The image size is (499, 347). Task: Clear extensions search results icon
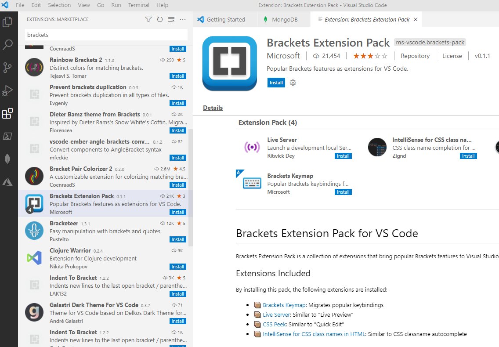coord(171,19)
